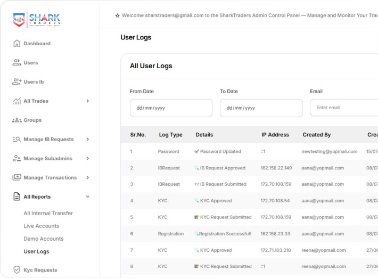Open the All Trades menu label
The image size is (378, 278).
(x=36, y=101)
